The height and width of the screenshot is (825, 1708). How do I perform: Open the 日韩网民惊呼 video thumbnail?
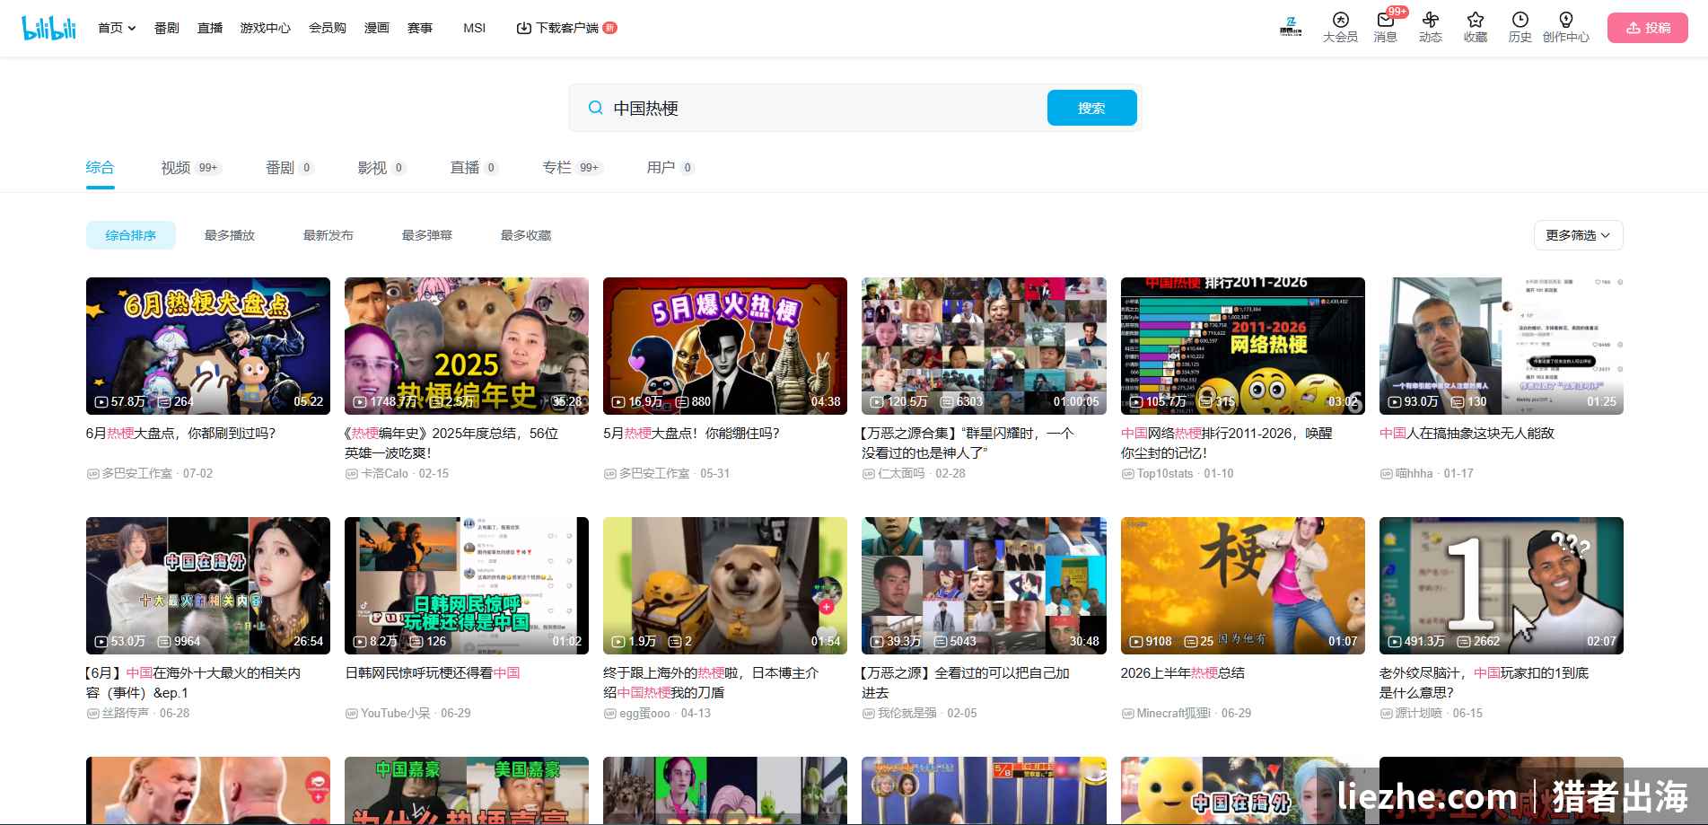tap(467, 585)
